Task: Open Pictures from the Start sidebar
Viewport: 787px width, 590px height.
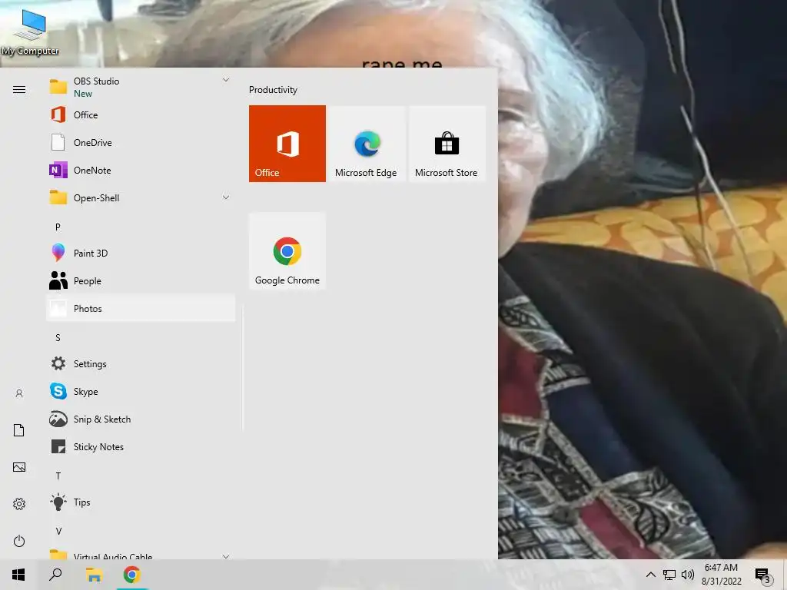Action: point(19,467)
